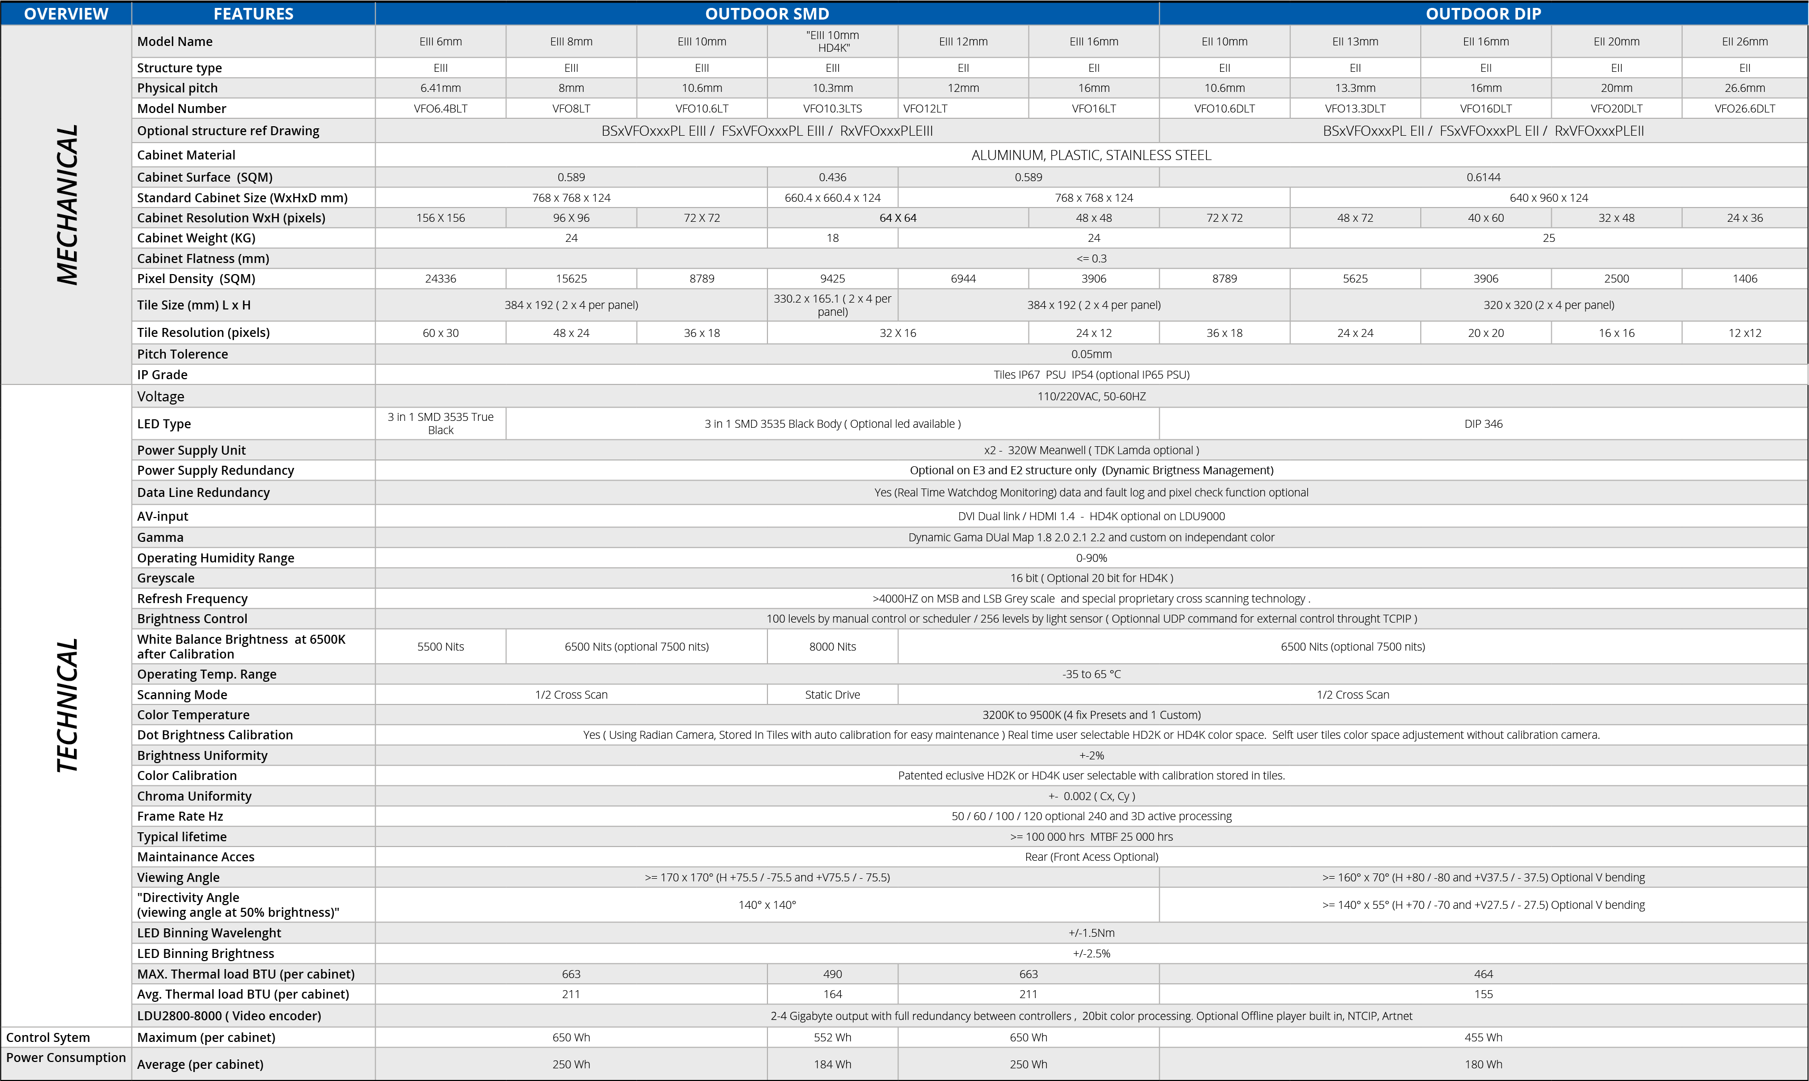Click the MECHANICAL section label
The width and height of the screenshot is (1809, 1081).
tap(67, 205)
